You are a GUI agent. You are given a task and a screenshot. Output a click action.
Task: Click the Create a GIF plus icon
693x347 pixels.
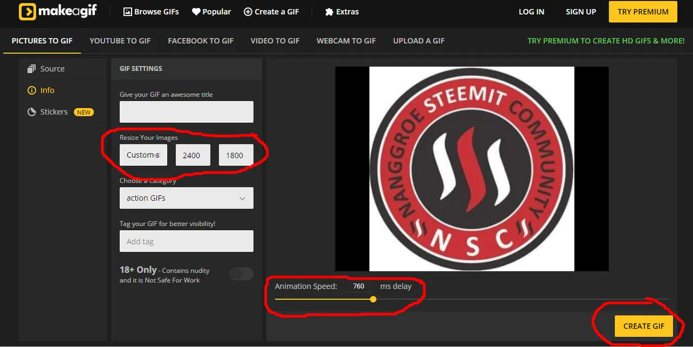248,11
